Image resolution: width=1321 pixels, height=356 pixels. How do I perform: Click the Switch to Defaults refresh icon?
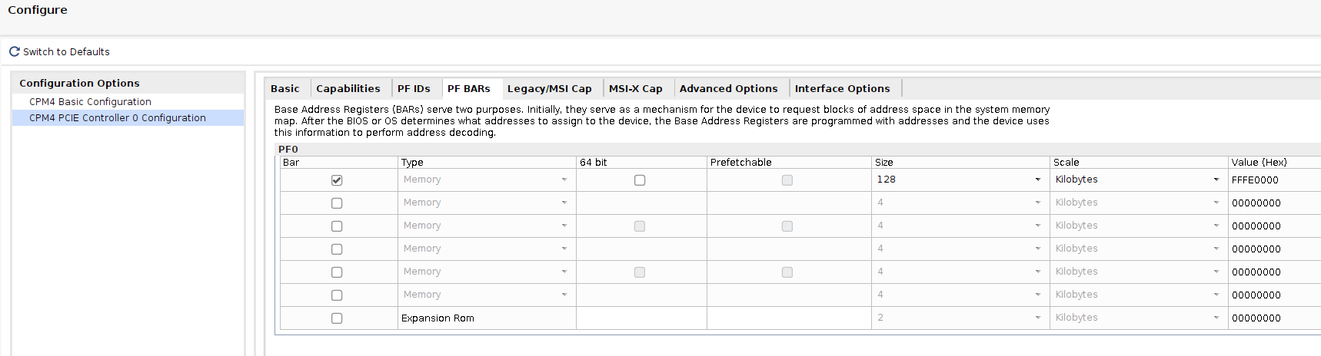pyautogui.click(x=14, y=51)
